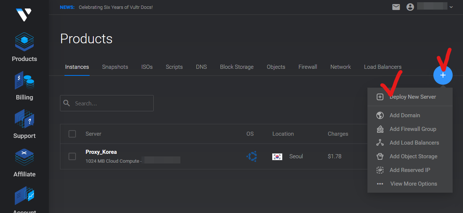Focus the server Search field
The image size is (463, 213).
[x=107, y=103]
